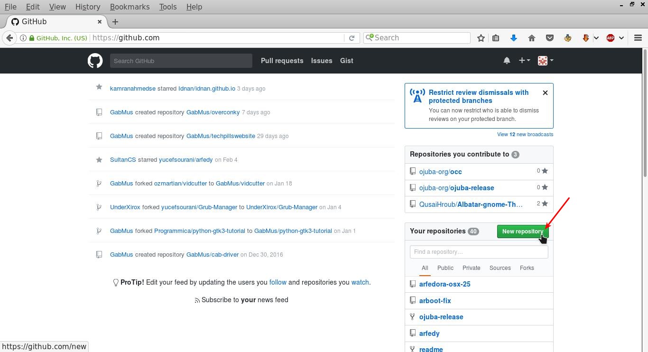Screen dimensions: 648x352
Task: Click the Search GitHub field
Action: 181,61
